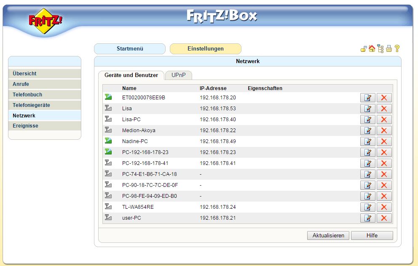Select the device name Medion-Akoya
The height and width of the screenshot is (266, 418).
pyautogui.click(x=139, y=130)
